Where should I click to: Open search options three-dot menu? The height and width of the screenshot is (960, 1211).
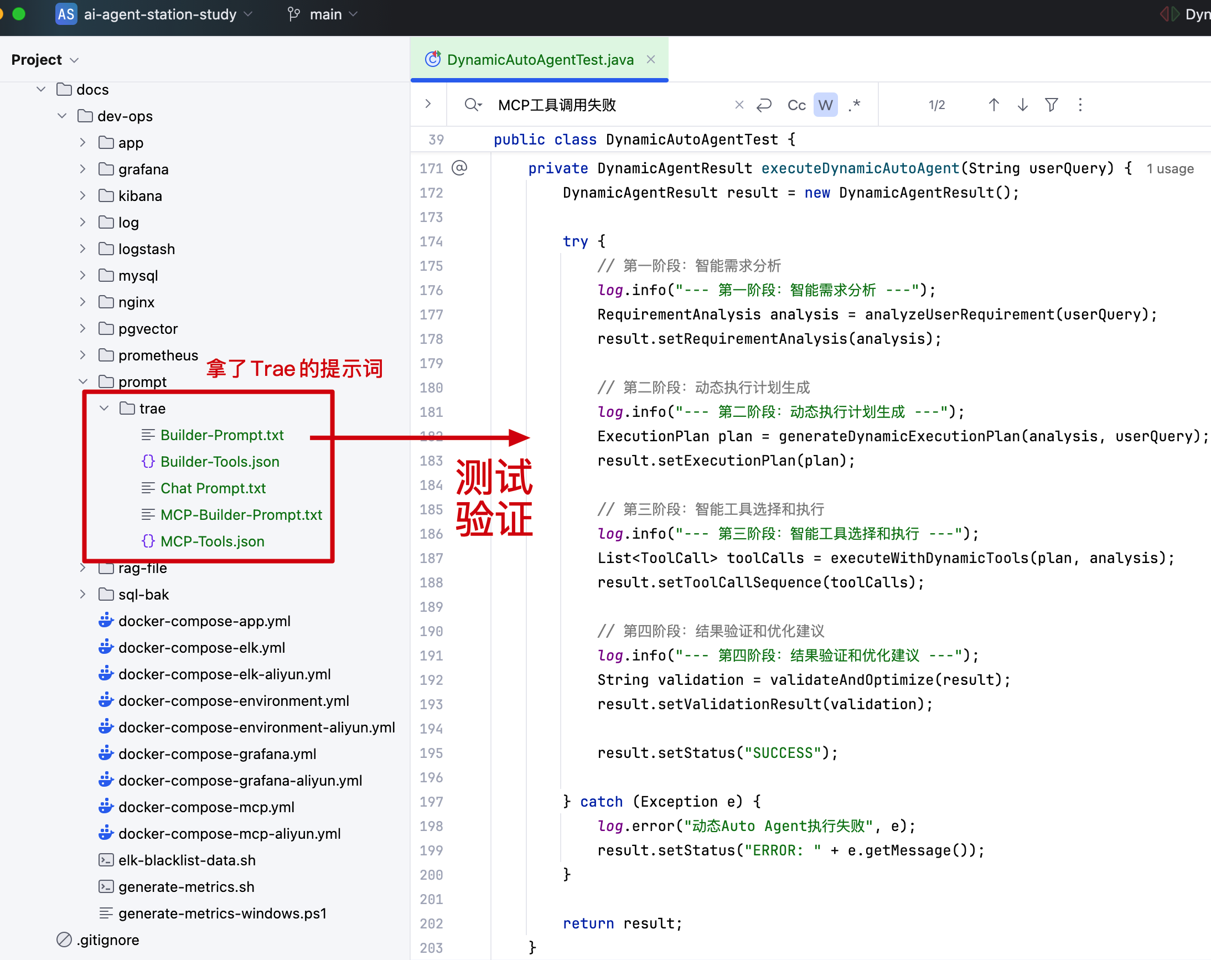(x=1080, y=105)
